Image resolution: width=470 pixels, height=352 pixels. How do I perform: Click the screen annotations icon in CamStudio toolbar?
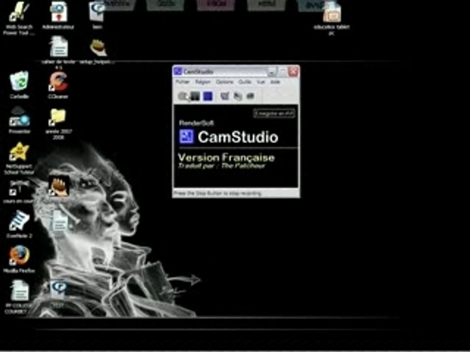pos(238,96)
